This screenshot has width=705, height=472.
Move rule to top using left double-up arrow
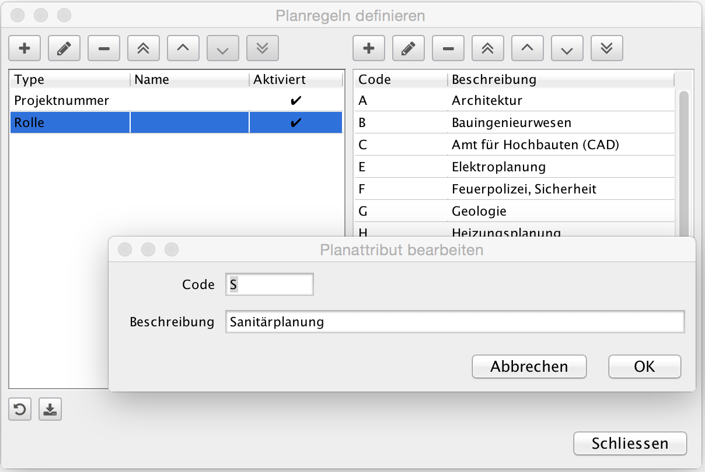144,49
